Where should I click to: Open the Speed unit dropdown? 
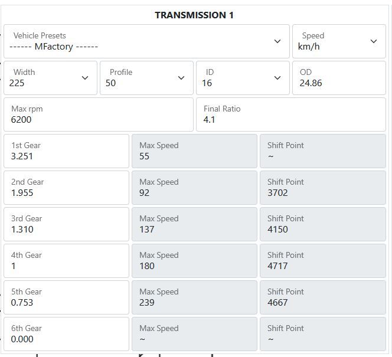pos(339,41)
